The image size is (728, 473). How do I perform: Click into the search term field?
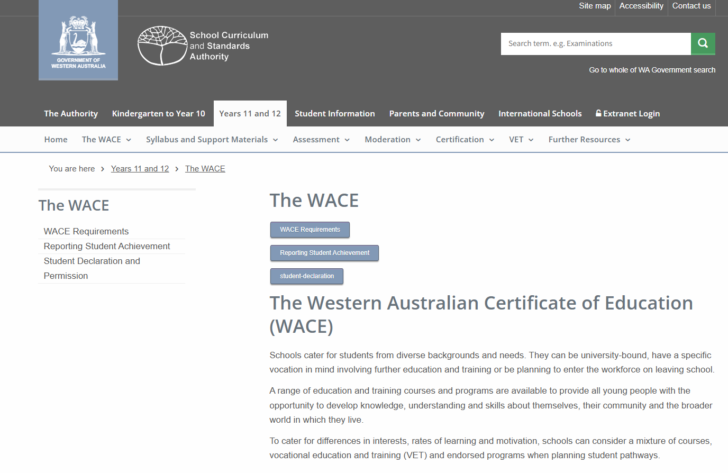tap(595, 44)
